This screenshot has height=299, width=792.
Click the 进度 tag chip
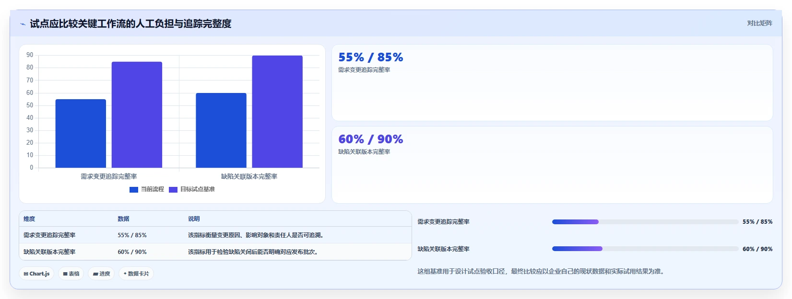(101, 274)
